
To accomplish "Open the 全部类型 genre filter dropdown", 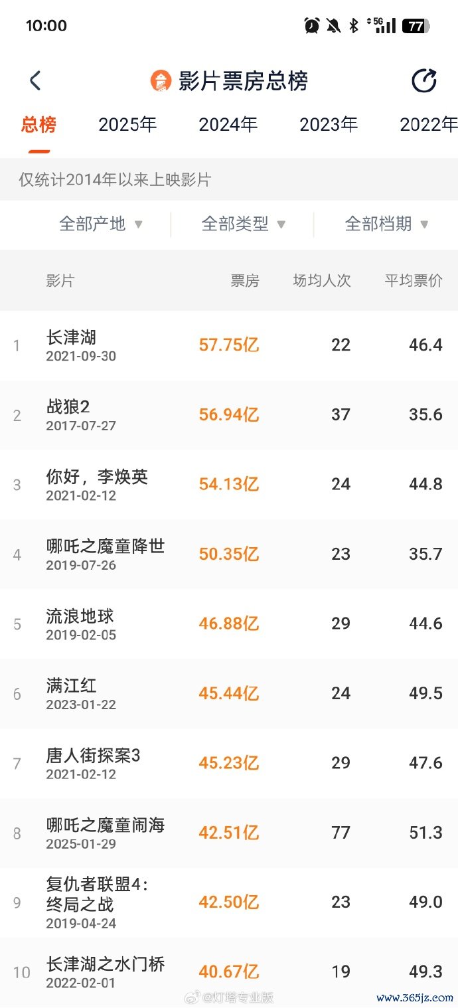I will 243,224.
